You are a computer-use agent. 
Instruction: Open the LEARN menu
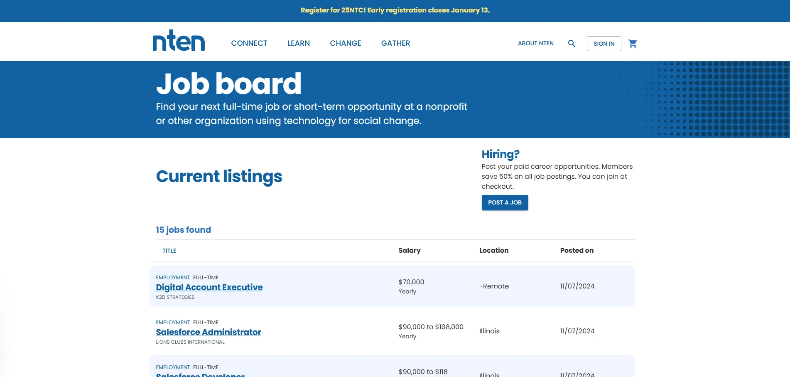click(x=299, y=43)
